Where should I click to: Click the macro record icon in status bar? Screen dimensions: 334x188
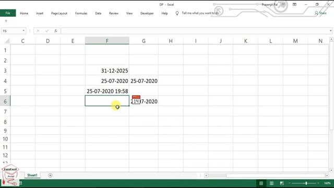pyautogui.click(x=21, y=183)
